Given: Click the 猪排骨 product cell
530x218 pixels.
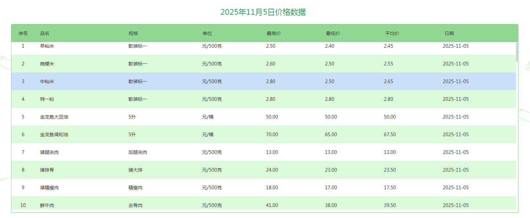Looking at the screenshot, I should (47, 170).
